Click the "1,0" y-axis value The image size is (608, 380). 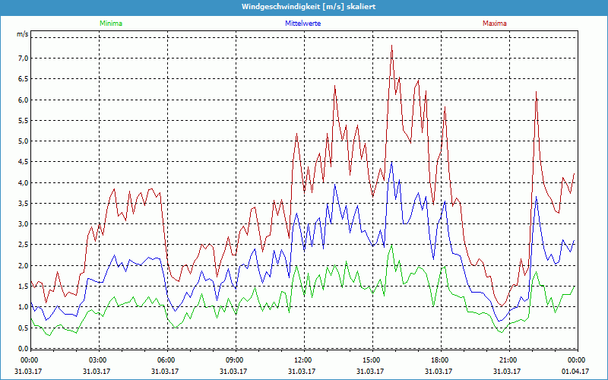click(x=24, y=307)
